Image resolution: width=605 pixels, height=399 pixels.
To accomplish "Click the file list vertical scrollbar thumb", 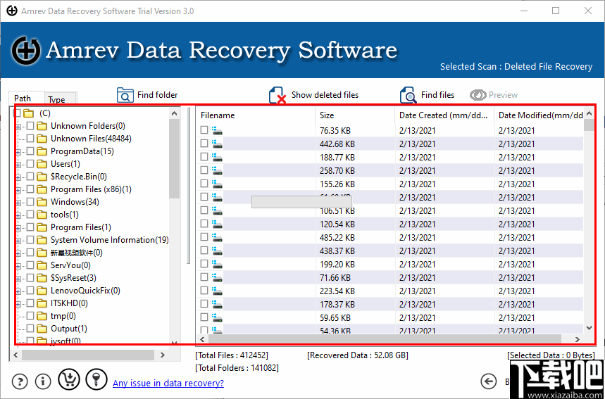I will 589,125.
